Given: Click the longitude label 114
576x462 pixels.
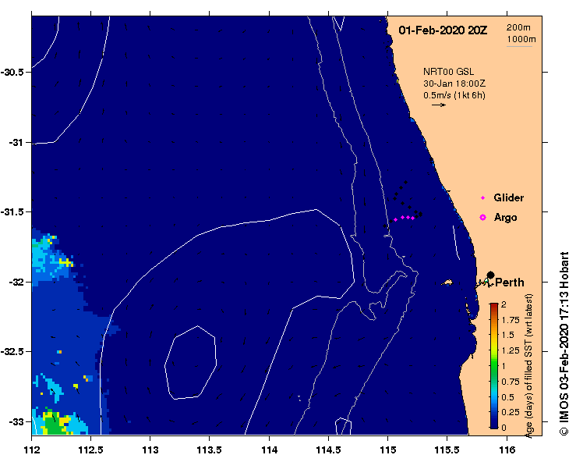Looking at the screenshot, I should tap(269, 450).
